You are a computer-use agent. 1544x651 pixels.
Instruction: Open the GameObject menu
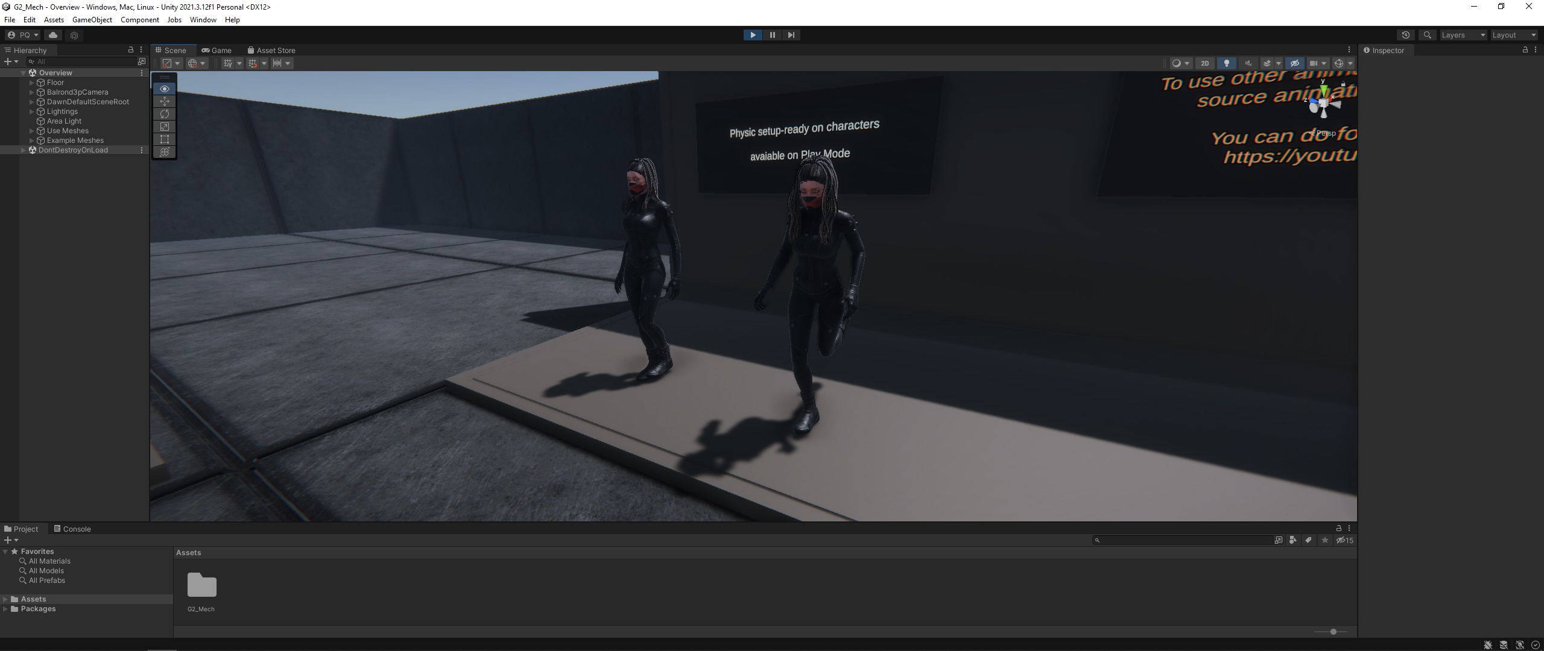(92, 20)
